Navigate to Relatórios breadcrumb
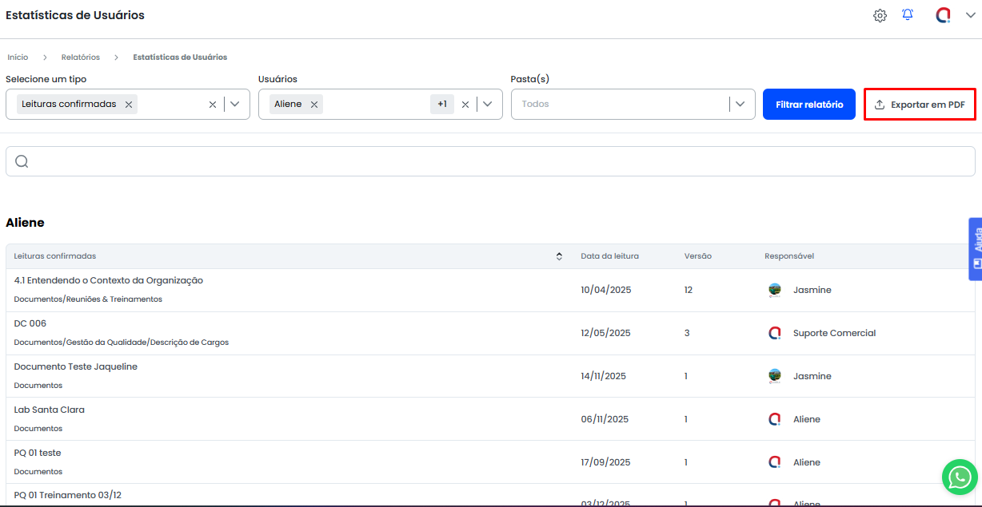Viewport: 982px width, 507px height. [81, 57]
